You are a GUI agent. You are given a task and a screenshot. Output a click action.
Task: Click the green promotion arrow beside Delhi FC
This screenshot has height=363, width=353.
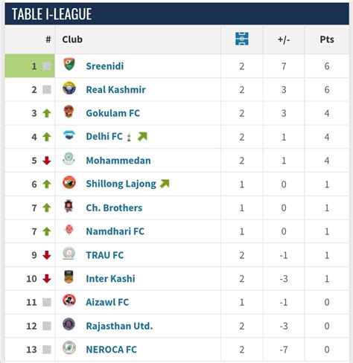click(x=142, y=136)
